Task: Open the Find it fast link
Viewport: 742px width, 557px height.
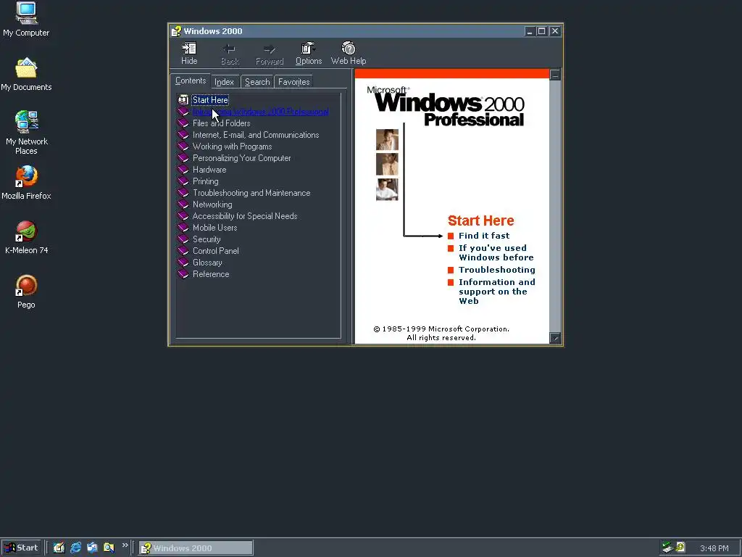Action: [483, 236]
